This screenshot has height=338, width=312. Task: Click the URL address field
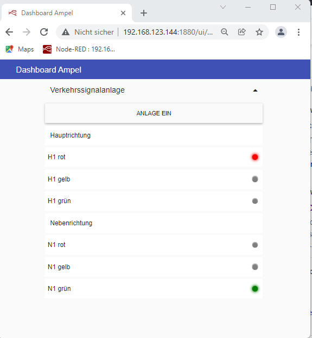coord(168,32)
